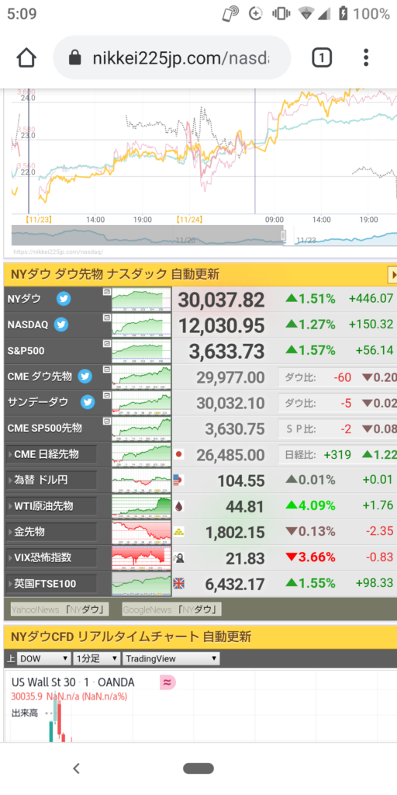
Task: Open the DOW symbol dropdown
Action: 43,659
